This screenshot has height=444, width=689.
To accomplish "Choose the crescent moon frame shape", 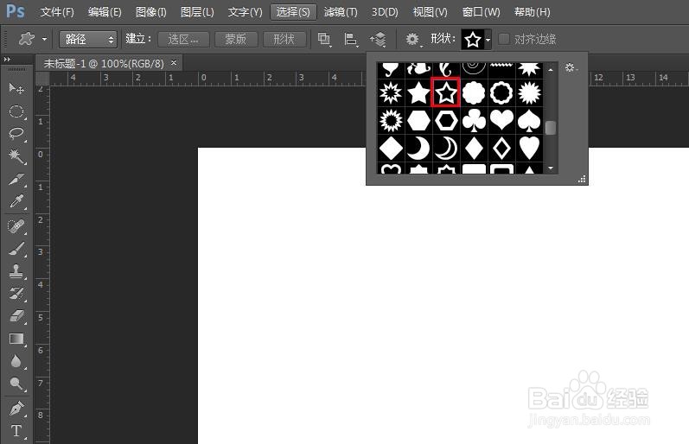I will point(446,148).
